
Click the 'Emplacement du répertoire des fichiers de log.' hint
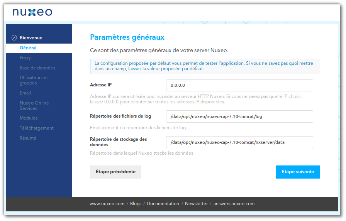click(138, 128)
